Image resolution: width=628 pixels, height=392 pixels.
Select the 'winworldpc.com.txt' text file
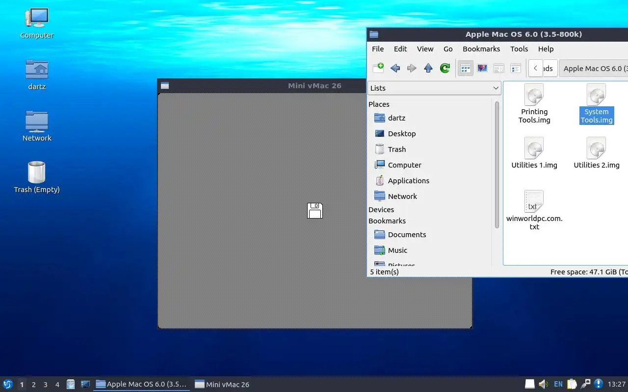(x=534, y=211)
